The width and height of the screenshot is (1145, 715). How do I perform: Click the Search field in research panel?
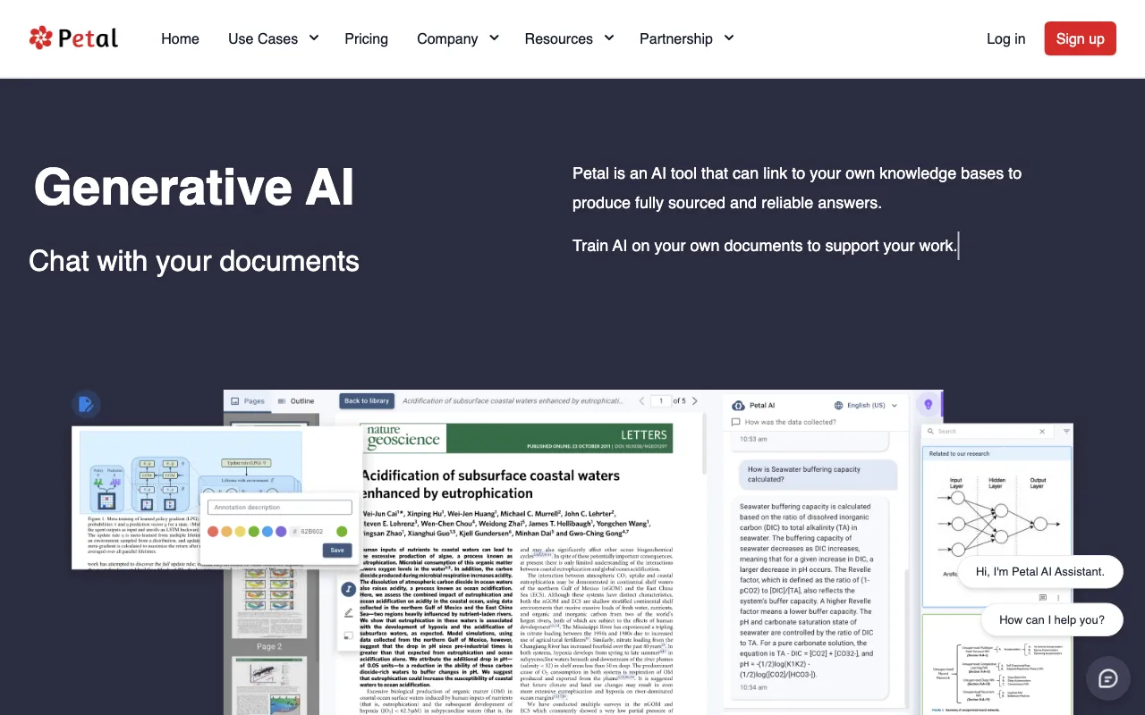pos(987,431)
